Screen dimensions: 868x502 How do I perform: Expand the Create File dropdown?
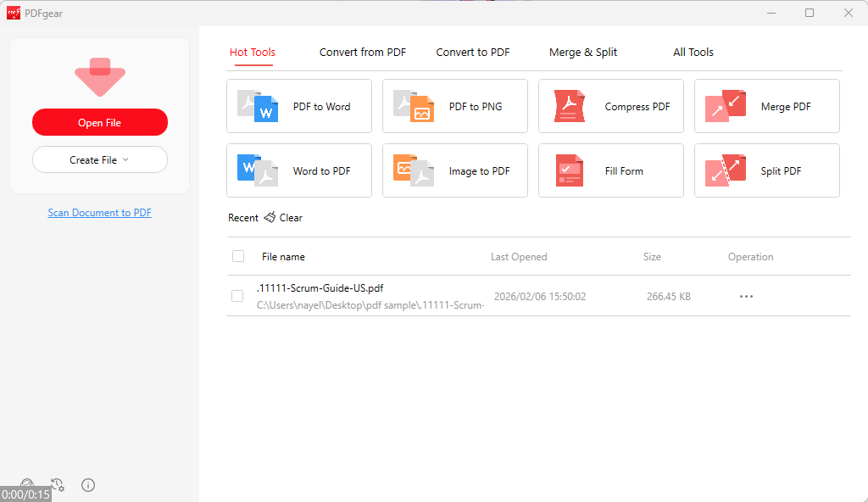tap(100, 159)
